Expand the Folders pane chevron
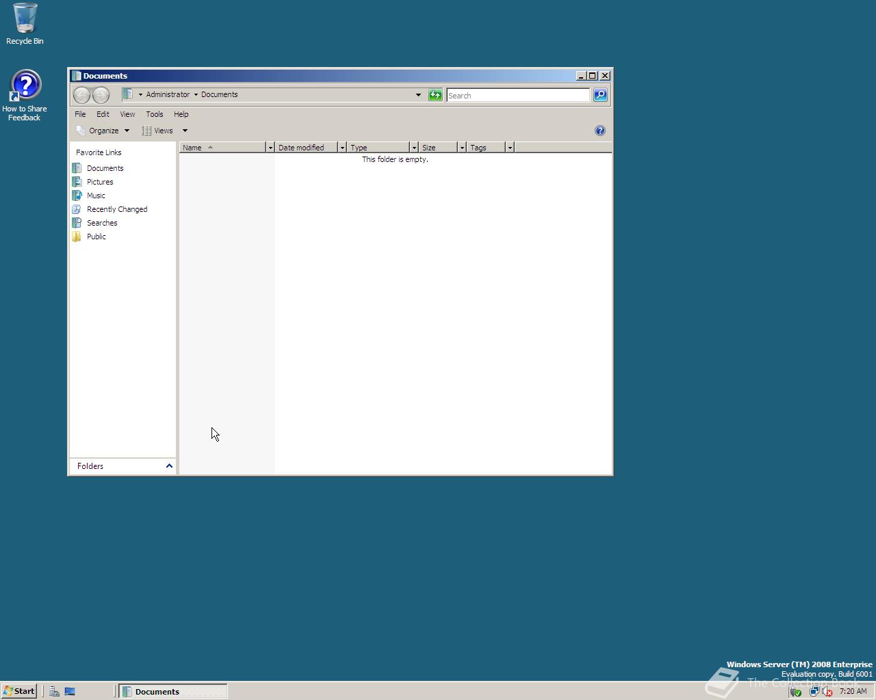Image resolution: width=876 pixels, height=700 pixels. coord(169,466)
